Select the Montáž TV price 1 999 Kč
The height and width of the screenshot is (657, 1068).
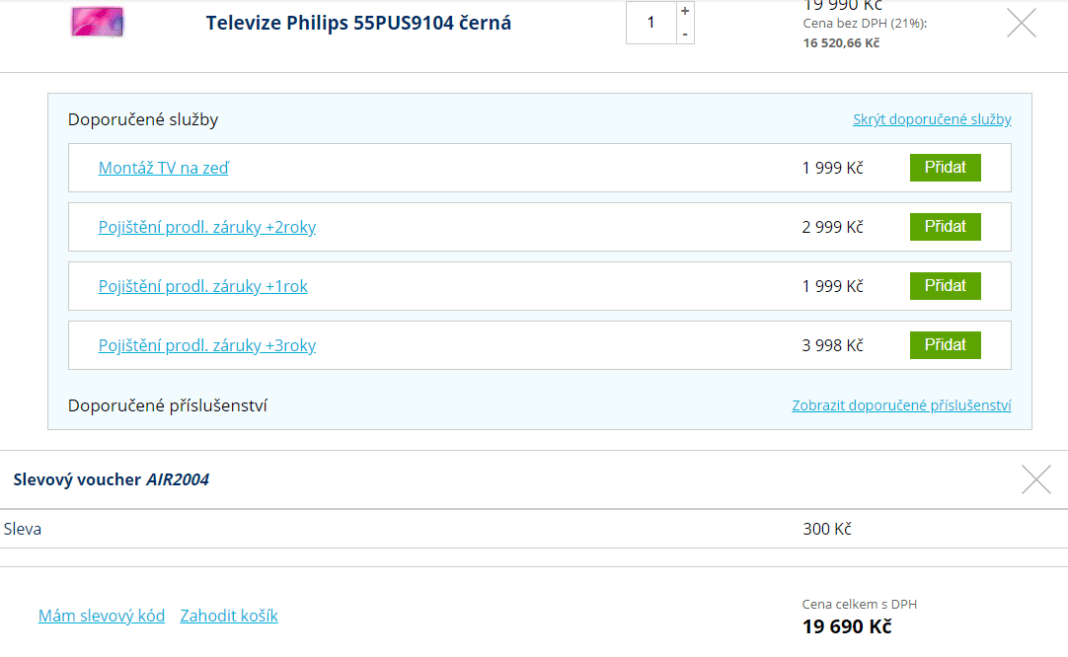[832, 168]
